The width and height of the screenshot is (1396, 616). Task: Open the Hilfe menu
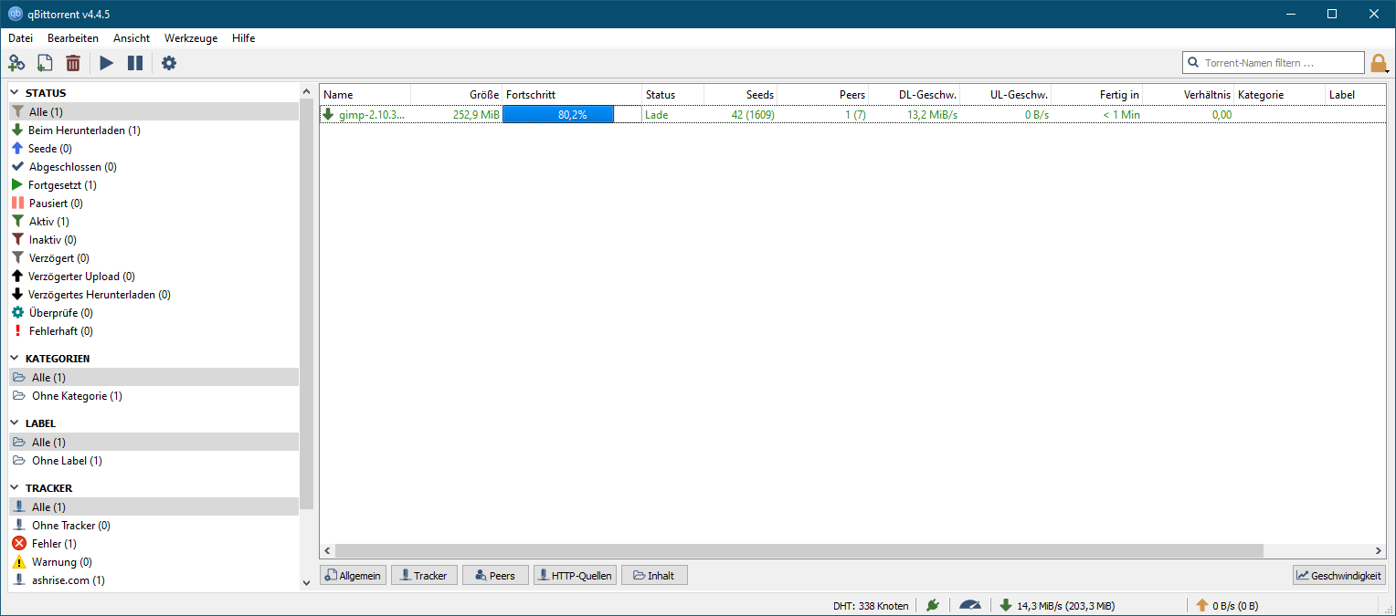[244, 38]
